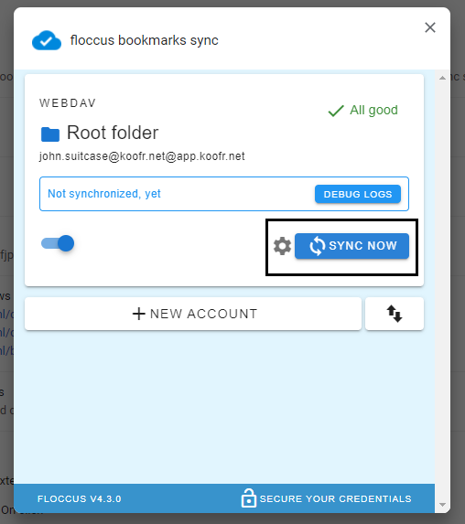Image resolution: width=465 pixels, height=524 pixels.
Task: Add a new account
Action: point(193,314)
